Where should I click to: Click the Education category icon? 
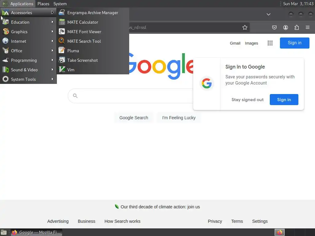click(x=6, y=22)
